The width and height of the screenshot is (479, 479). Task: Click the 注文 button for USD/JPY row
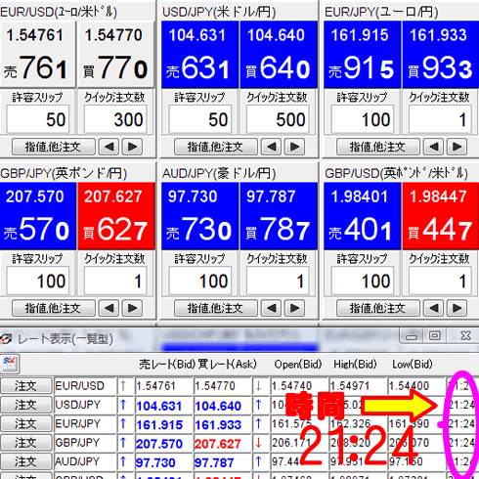[26, 405]
